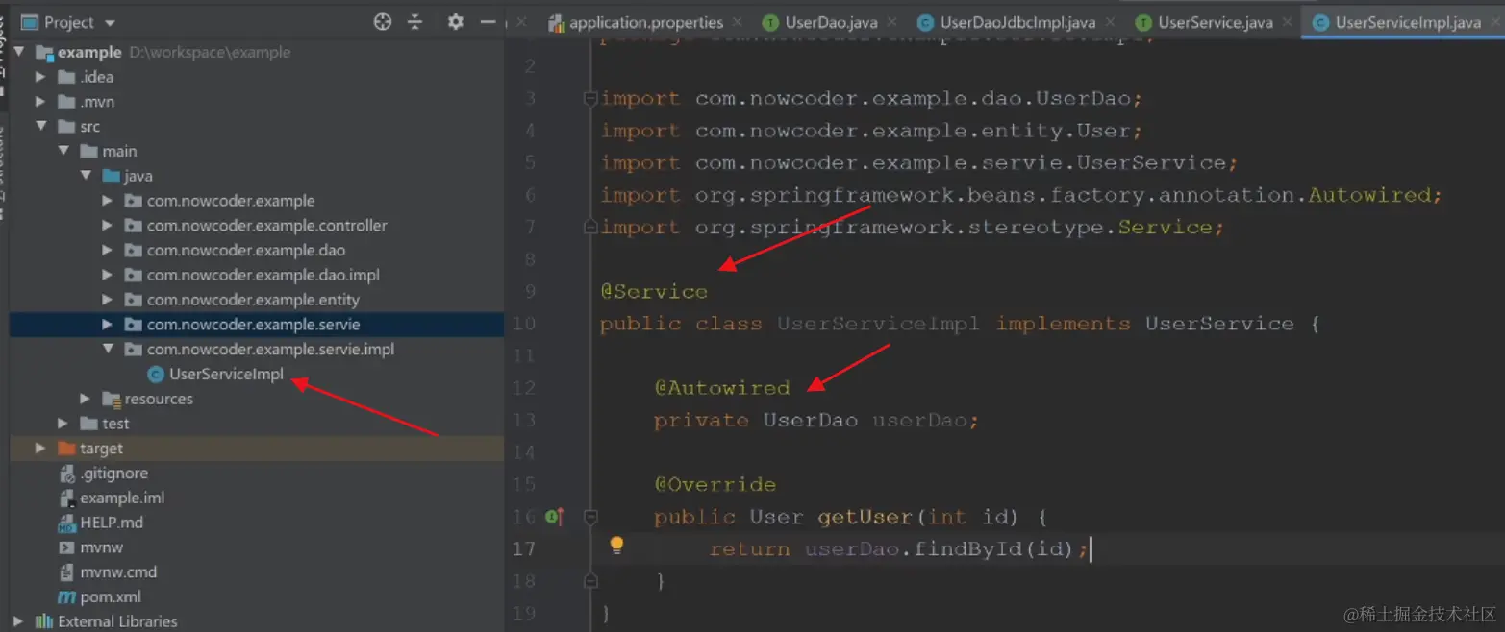Viewport: 1505px width, 632px height.
Task: Click getUser method name
Action: (x=865, y=517)
